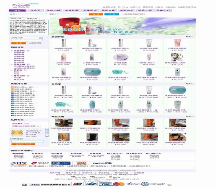Click the Alipay payment logo
This screenshot has width=216, height=189.
tap(19, 163)
